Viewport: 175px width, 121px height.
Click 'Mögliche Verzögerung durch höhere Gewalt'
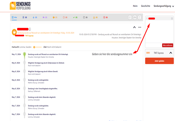click(43, 72)
